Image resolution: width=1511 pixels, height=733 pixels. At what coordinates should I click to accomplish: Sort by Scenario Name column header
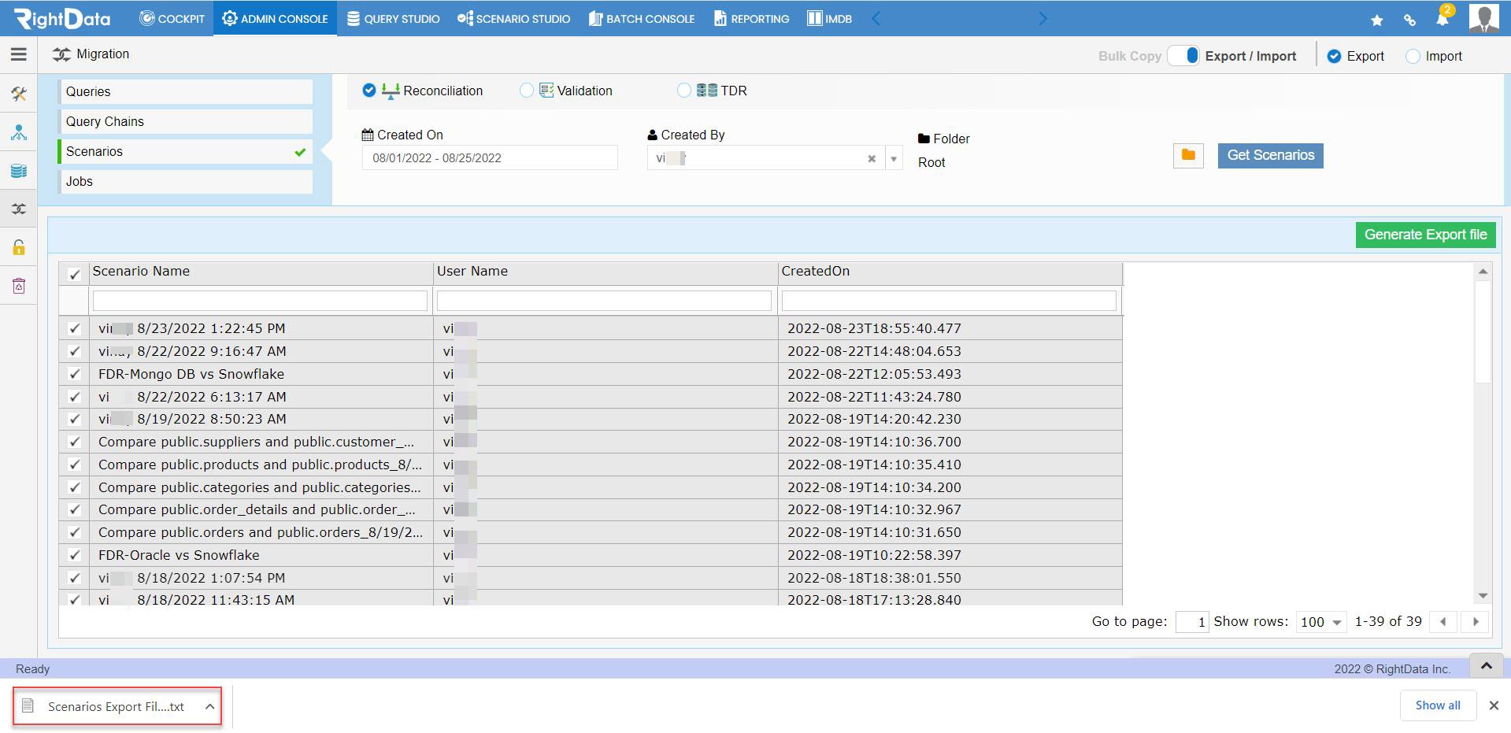[261, 272]
